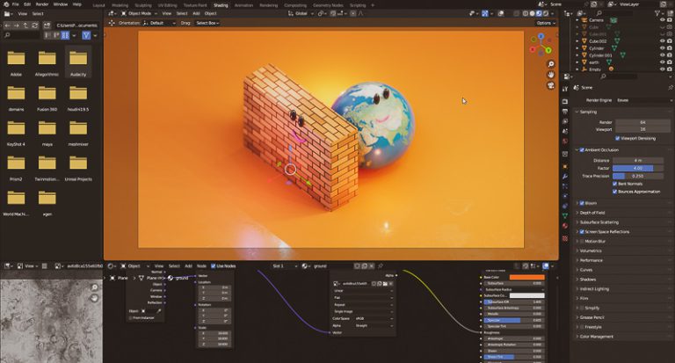Click the pan hand gizmo in 3D viewport
Viewport: 675px width, 363px height.
(550, 75)
